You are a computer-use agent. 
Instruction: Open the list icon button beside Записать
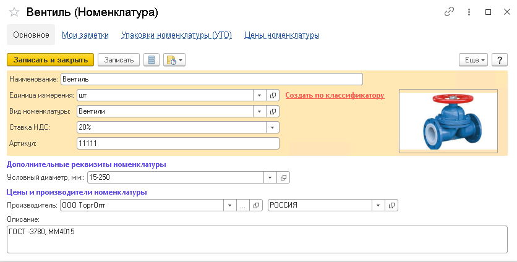pos(152,60)
